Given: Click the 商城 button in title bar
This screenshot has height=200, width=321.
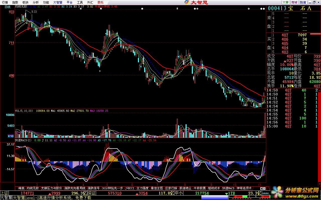Looking at the screenshot, I should (294, 2).
